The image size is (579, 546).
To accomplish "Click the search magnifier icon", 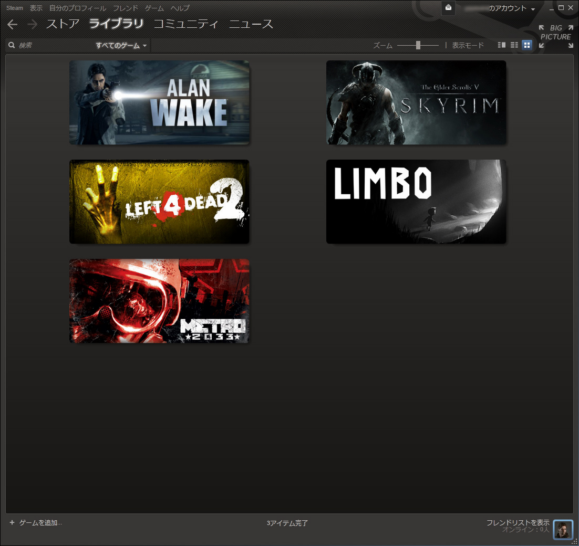I will pos(12,46).
